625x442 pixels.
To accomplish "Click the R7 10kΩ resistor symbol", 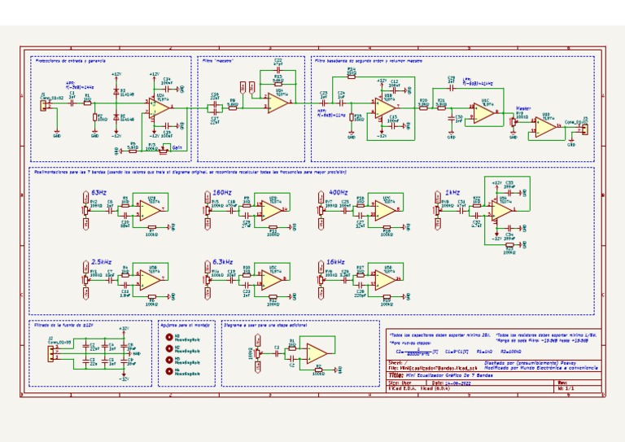I will 95,117.
